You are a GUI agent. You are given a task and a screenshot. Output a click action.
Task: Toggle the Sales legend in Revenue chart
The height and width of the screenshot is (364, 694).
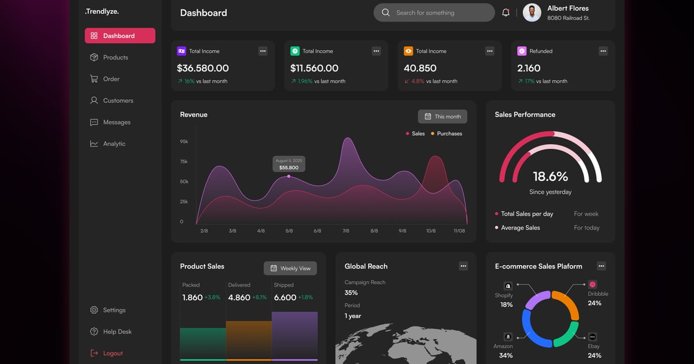[x=415, y=133]
